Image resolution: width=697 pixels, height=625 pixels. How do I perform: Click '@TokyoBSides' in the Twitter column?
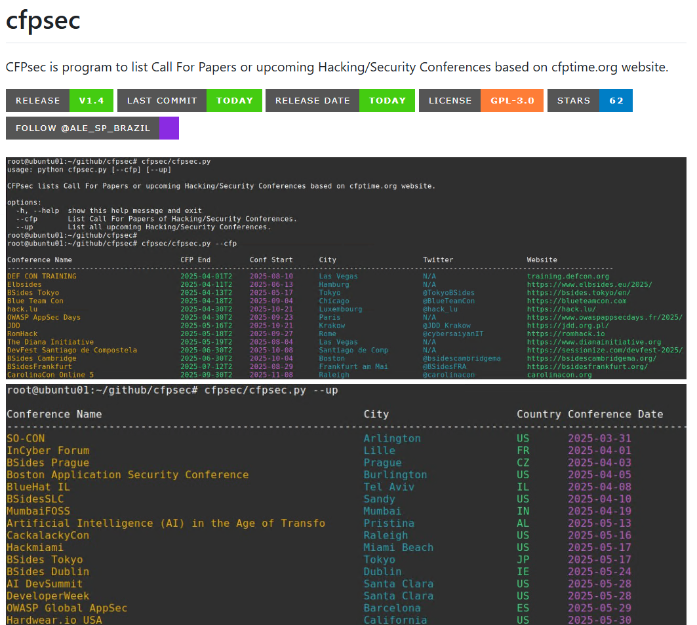pyautogui.click(x=448, y=293)
